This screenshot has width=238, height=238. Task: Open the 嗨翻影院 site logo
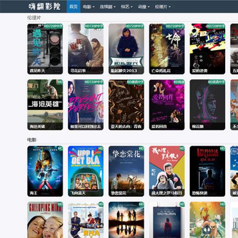pos(44,7)
